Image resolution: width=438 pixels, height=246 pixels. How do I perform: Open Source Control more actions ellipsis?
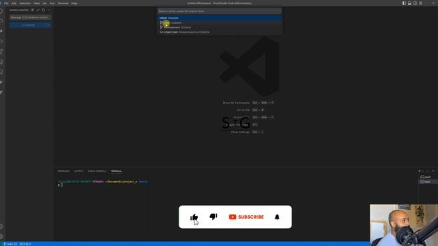point(49,10)
